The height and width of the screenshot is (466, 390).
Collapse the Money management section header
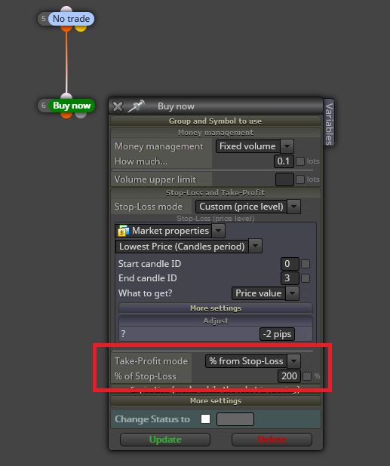tap(216, 133)
